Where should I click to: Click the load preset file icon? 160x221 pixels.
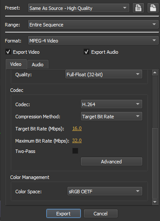pos(138,8)
